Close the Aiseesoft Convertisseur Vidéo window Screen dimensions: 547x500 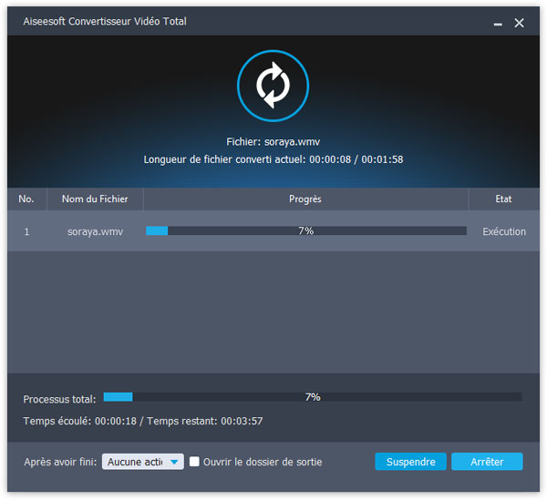(x=520, y=22)
